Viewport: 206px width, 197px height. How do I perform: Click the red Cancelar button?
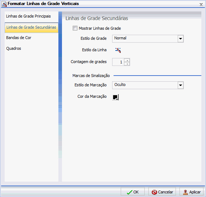162,192
